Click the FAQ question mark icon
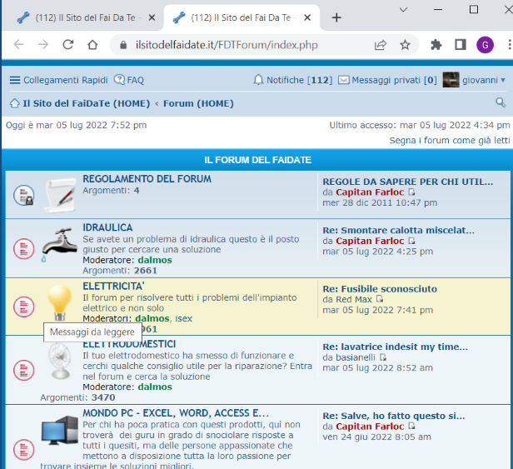513x469 pixels. click(119, 79)
